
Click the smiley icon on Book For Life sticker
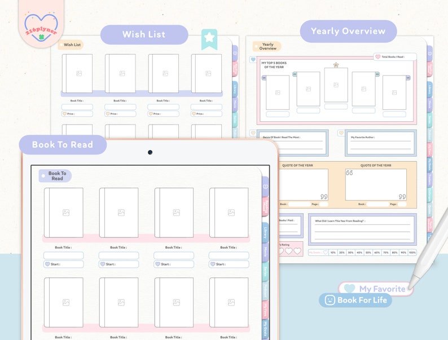click(330, 301)
